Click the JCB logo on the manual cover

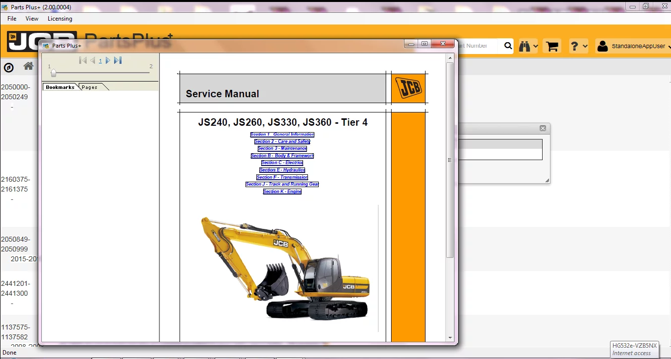[408, 87]
